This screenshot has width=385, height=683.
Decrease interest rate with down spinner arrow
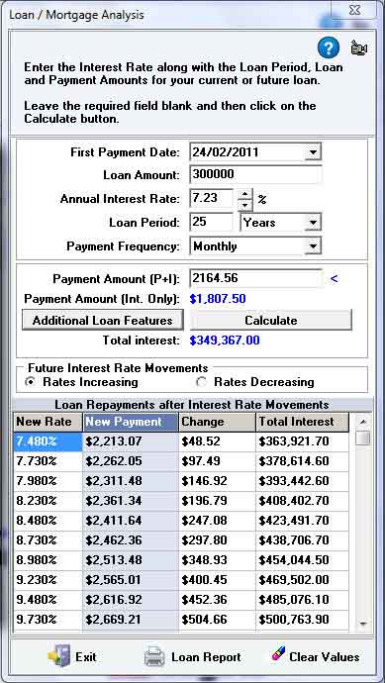[x=246, y=204]
